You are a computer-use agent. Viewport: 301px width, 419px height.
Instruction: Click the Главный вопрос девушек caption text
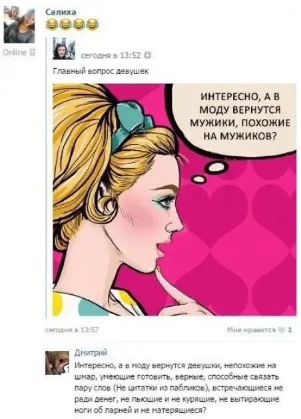pyautogui.click(x=101, y=71)
